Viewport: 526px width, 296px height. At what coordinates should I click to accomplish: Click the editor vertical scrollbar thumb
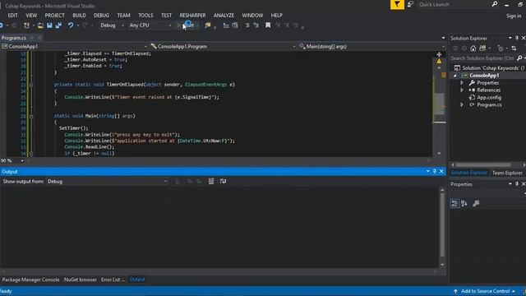(x=439, y=104)
